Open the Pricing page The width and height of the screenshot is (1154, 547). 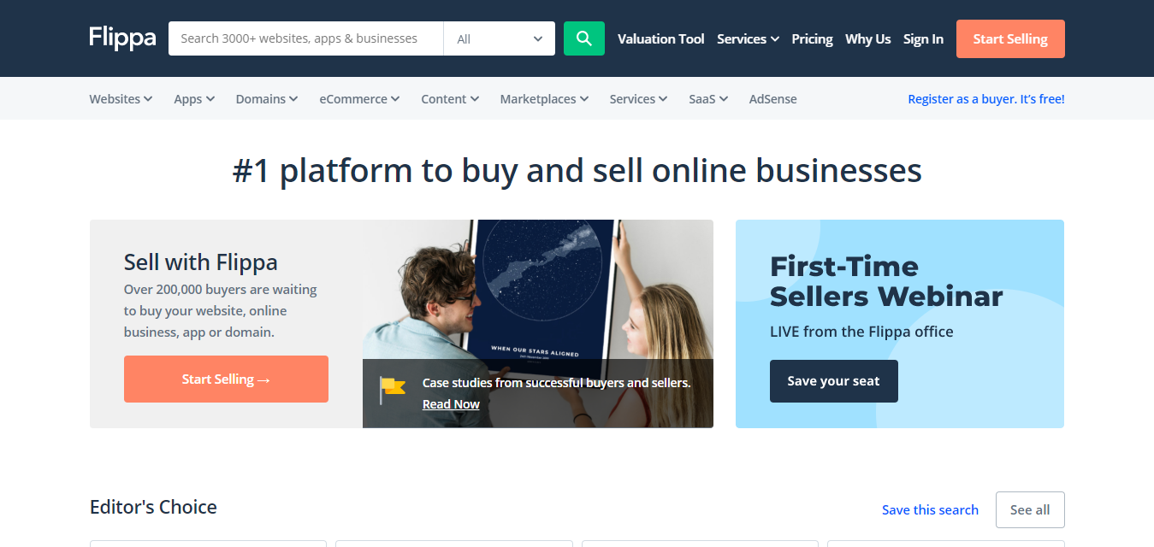812,38
